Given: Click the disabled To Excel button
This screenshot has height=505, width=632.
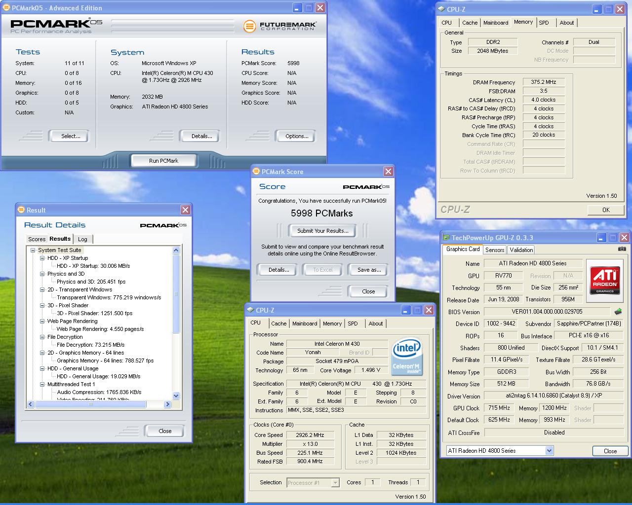Looking at the screenshot, I should (x=322, y=270).
